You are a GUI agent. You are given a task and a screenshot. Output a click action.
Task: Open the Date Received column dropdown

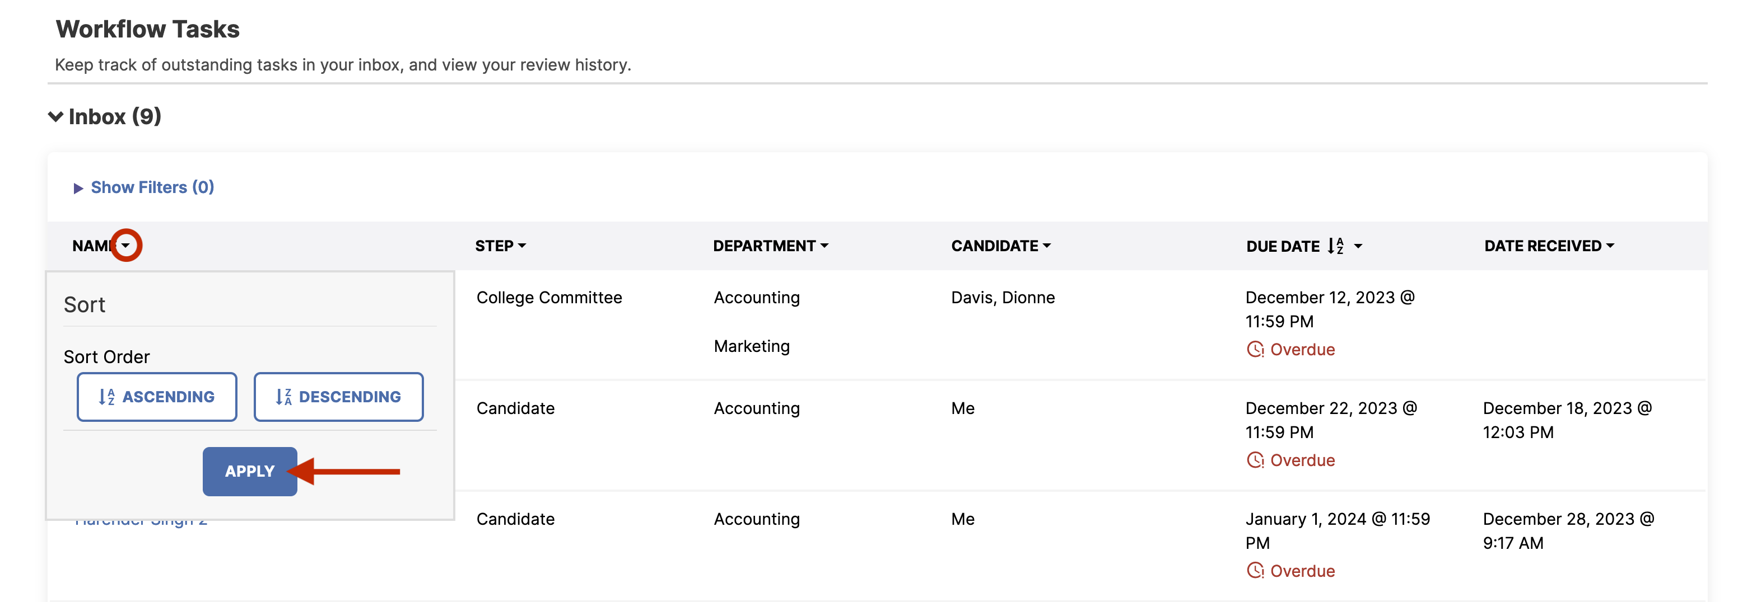click(x=1549, y=246)
